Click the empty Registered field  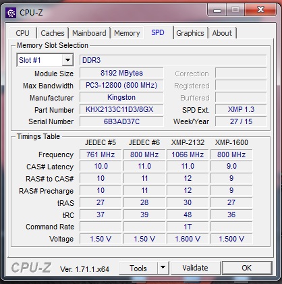[x=241, y=85]
